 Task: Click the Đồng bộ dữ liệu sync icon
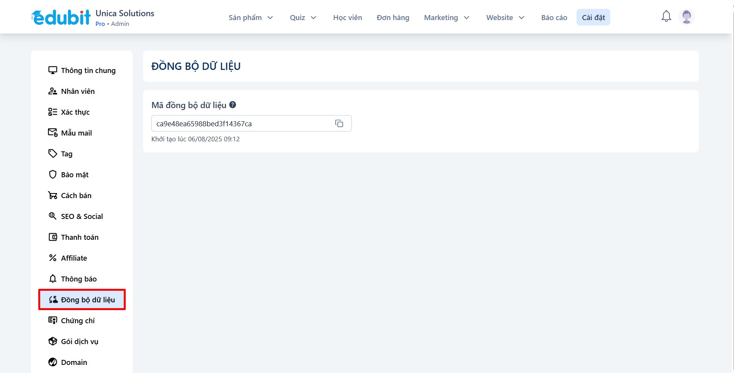pos(53,300)
